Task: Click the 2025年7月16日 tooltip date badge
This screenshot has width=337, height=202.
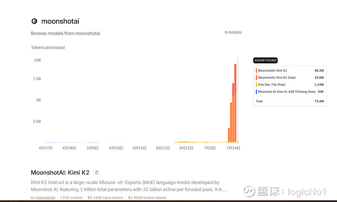Action: tap(265, 60)
